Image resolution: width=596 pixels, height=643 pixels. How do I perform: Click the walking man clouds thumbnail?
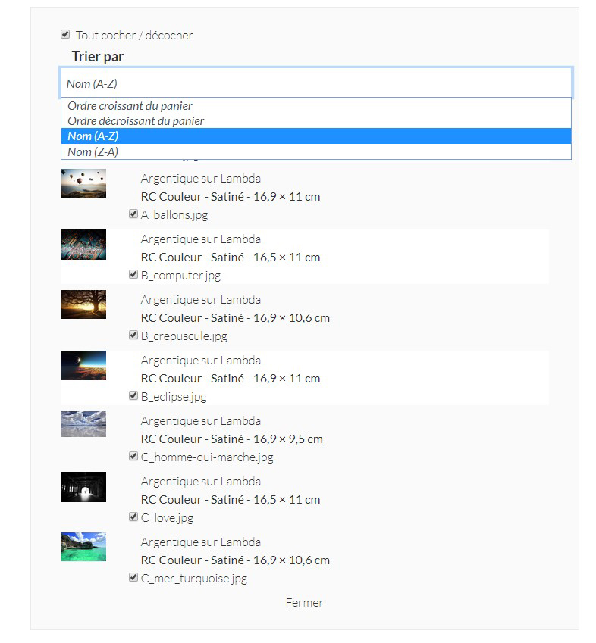click(x=83, y=424)
